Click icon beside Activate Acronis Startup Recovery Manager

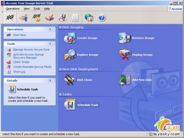point(9,55)
